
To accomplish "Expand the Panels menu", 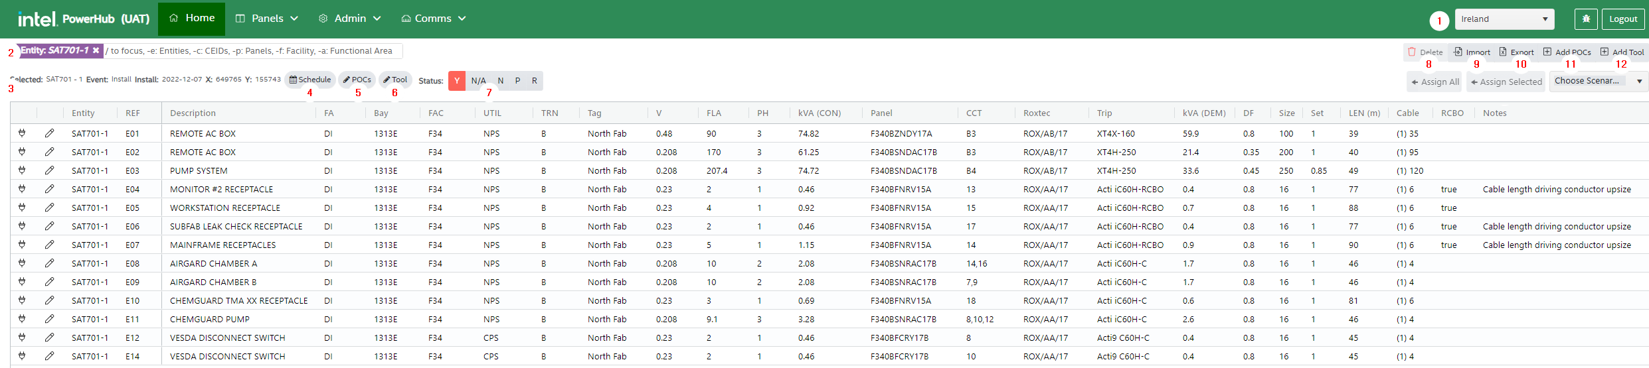I will 267,19.
